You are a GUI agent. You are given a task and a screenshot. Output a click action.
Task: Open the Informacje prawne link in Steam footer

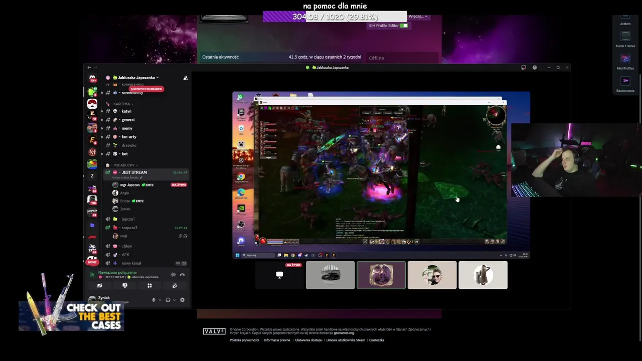(x=277, y=340)
